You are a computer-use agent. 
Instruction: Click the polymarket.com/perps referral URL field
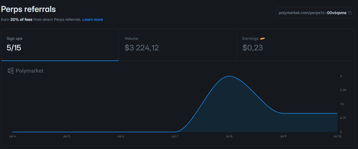click(x=316, y=13)
